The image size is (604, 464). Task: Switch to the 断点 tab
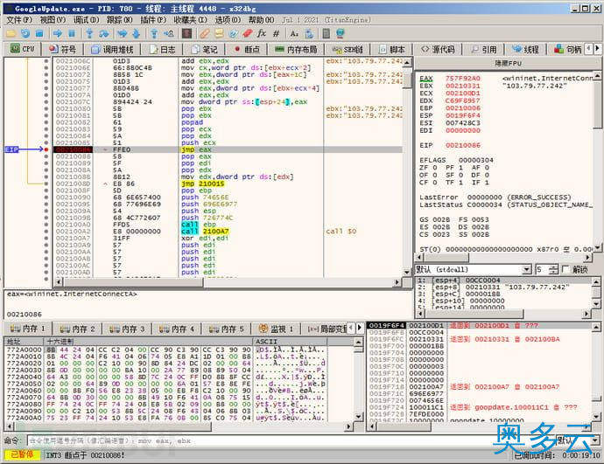click(x=248, y=49)
